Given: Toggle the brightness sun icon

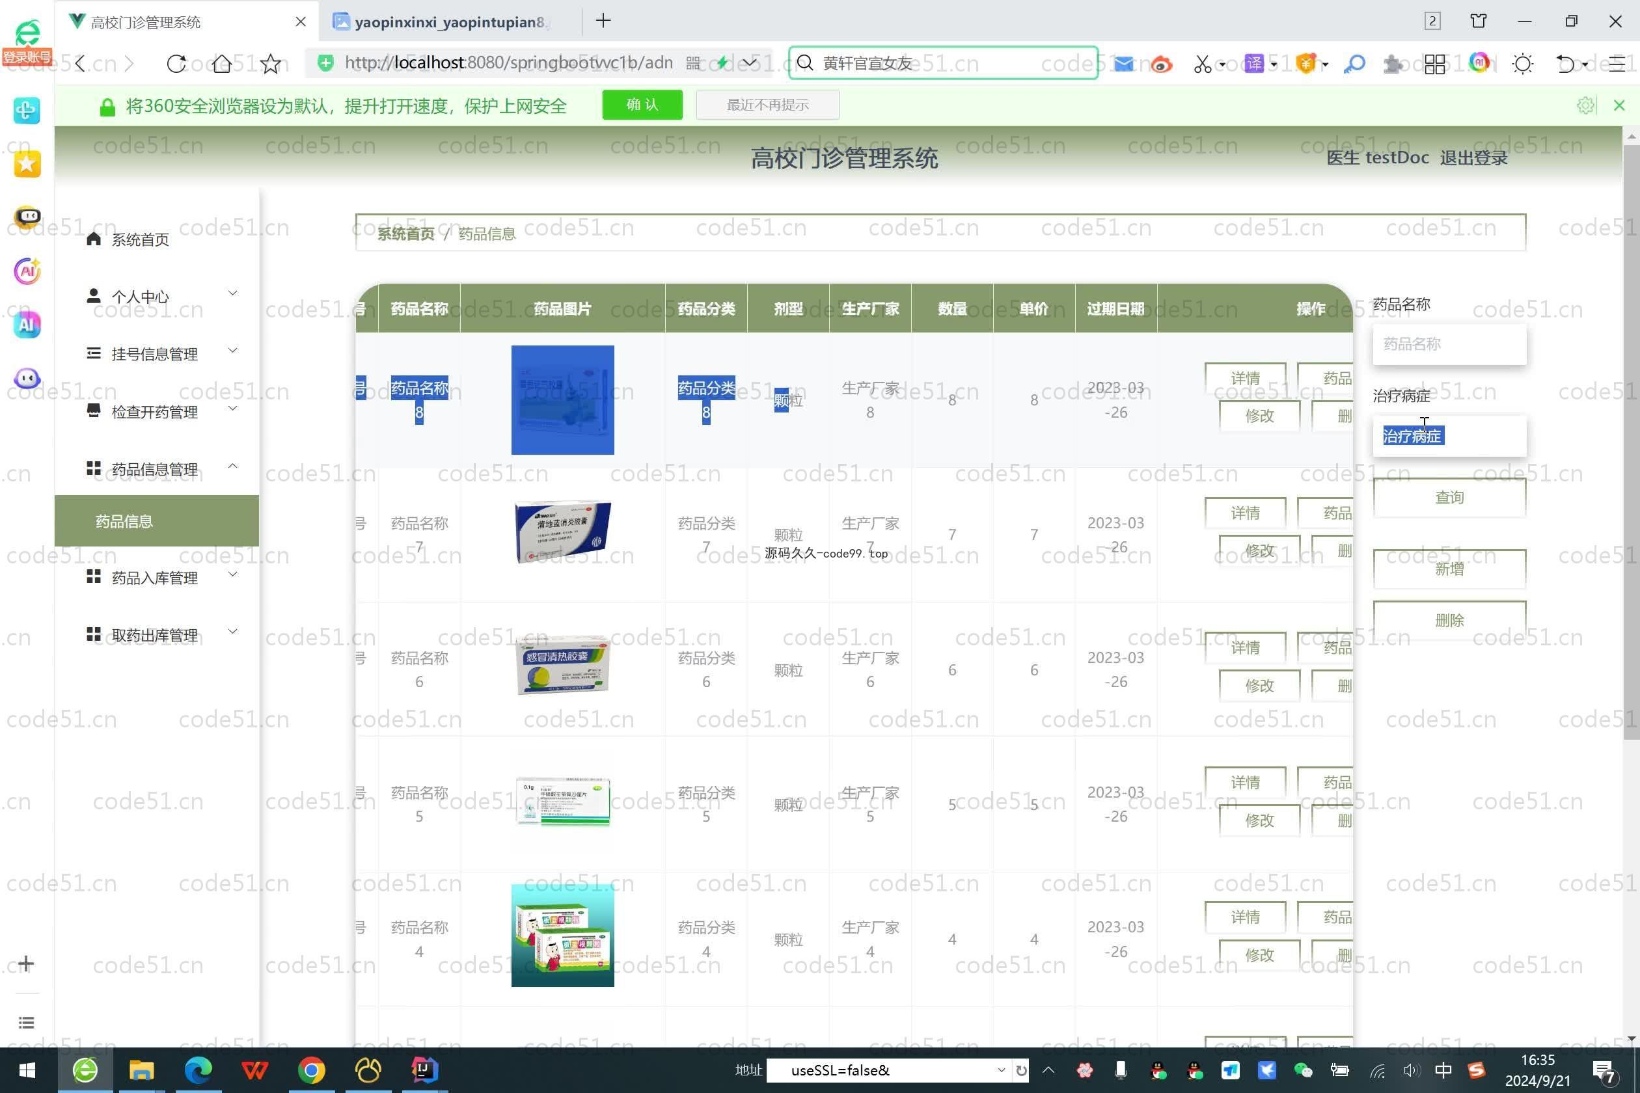Looking at the screenshot, I should 1523,64.
